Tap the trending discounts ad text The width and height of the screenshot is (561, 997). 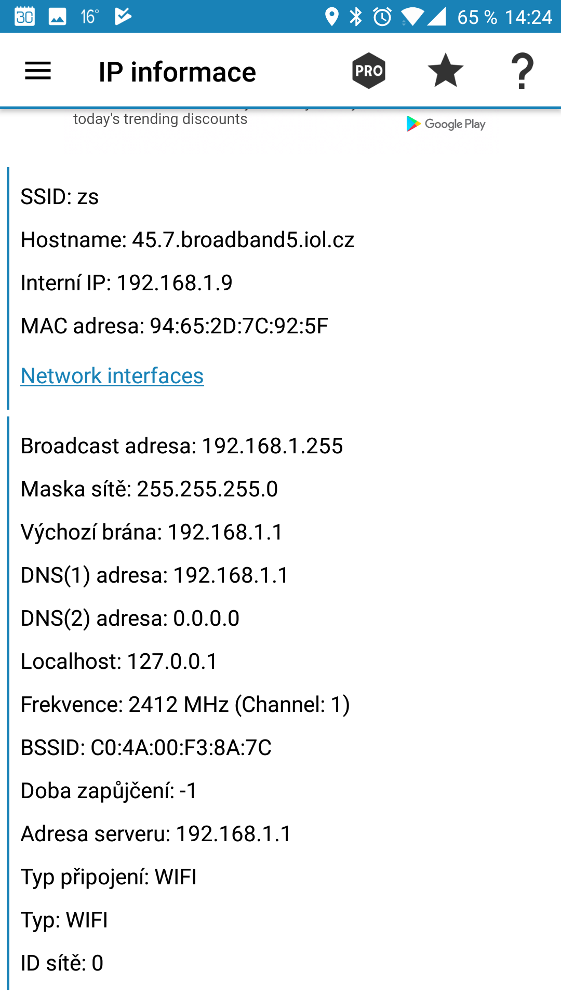(160, 119)
